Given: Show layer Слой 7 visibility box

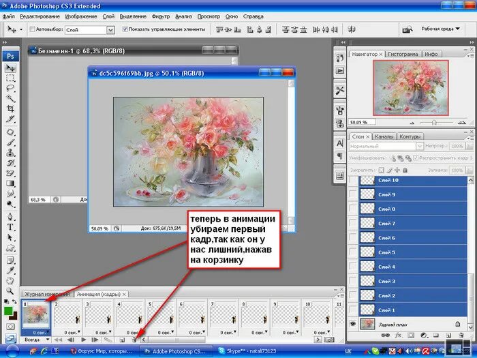Looking at the screenshot, I should (x=352, y=224).
